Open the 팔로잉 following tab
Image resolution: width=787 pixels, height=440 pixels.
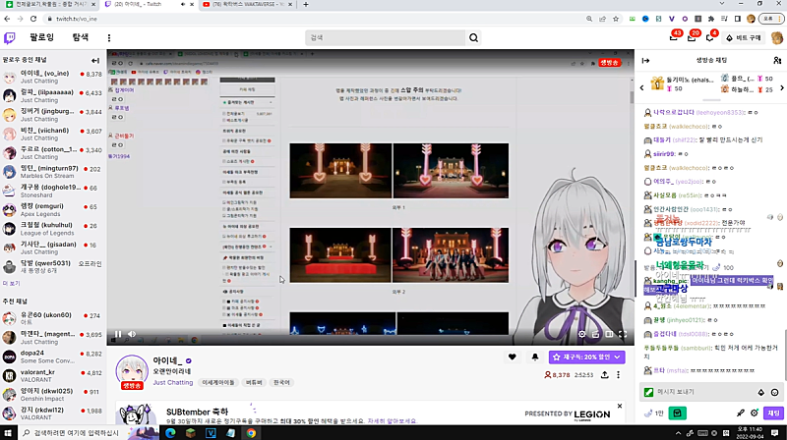(41, 38)
